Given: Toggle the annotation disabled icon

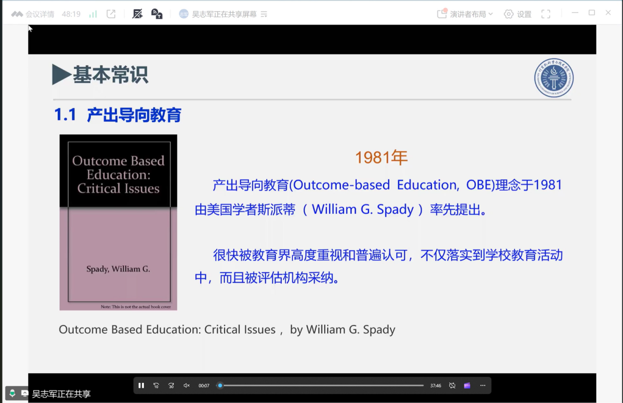Looking at the screenshot, I should tap(137, 14).
